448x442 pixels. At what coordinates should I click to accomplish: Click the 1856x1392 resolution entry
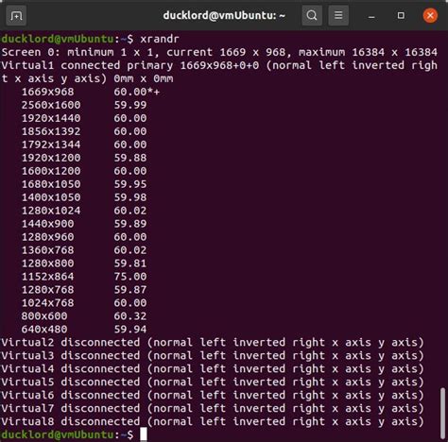[x=51, y=131]
